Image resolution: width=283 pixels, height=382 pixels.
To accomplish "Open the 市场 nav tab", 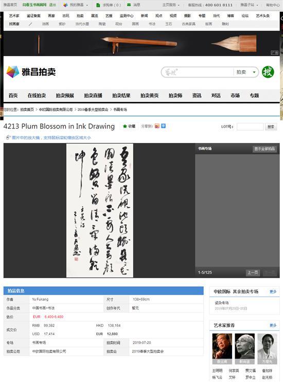I will [235, 96].
